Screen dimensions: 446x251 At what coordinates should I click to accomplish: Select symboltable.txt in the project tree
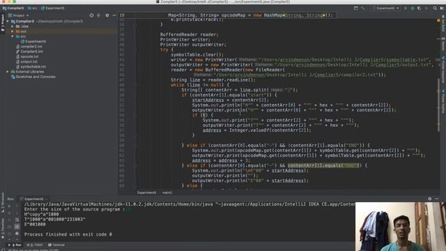(x=31, y=67)
